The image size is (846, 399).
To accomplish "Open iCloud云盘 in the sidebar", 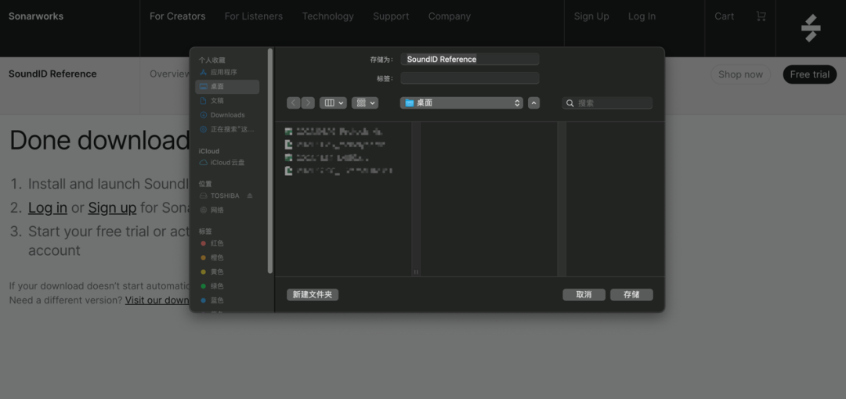I will coord(227,163).
